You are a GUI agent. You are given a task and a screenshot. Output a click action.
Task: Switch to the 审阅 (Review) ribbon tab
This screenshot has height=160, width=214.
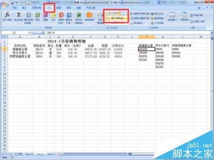click(x=68, y=8)
